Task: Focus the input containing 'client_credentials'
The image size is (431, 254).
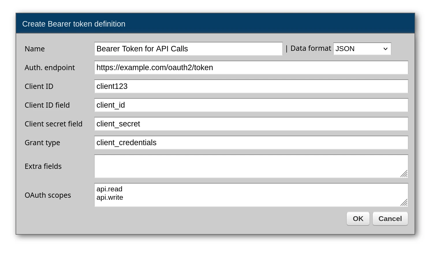Action: [x=251, y=143]
